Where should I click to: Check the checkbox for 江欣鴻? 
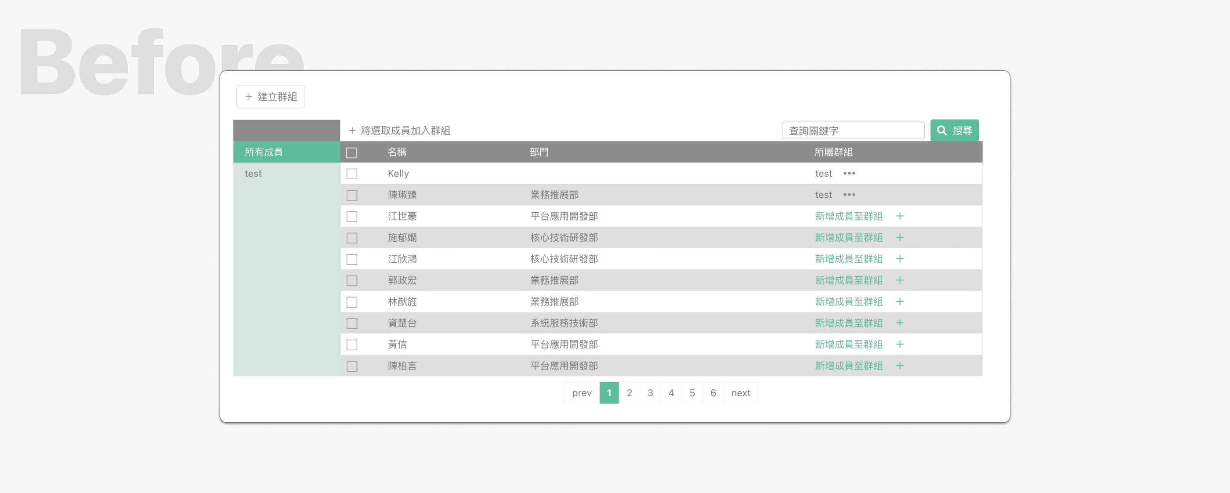[352, 259]
